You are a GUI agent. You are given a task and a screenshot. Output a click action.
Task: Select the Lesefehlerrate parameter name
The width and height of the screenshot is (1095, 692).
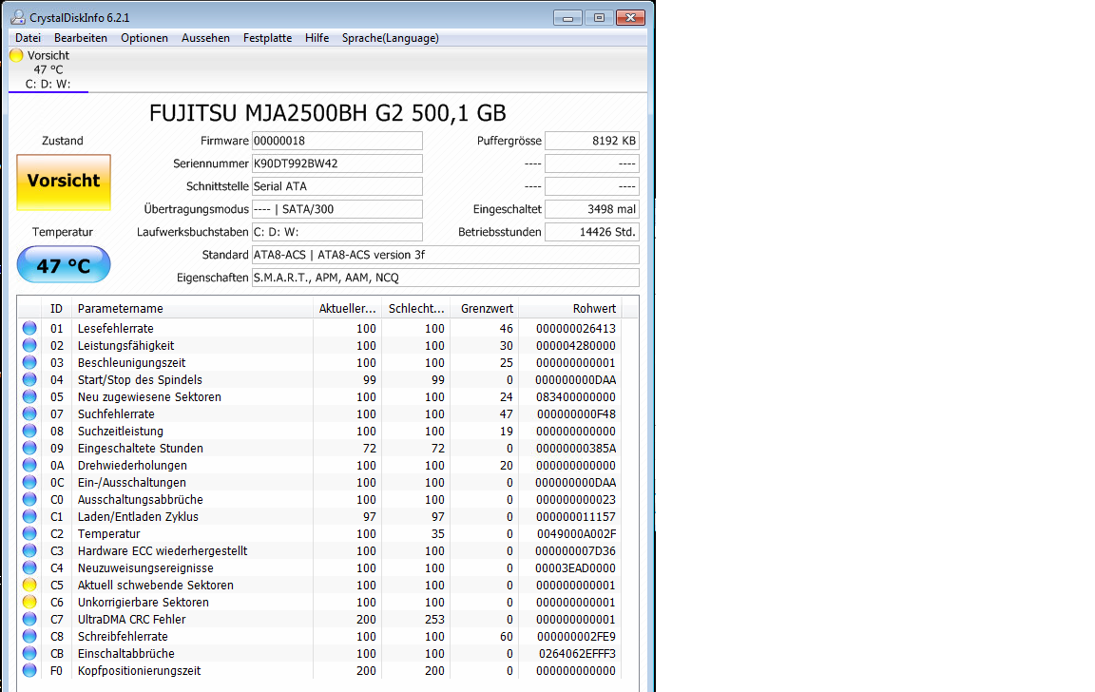pos(115,328)
